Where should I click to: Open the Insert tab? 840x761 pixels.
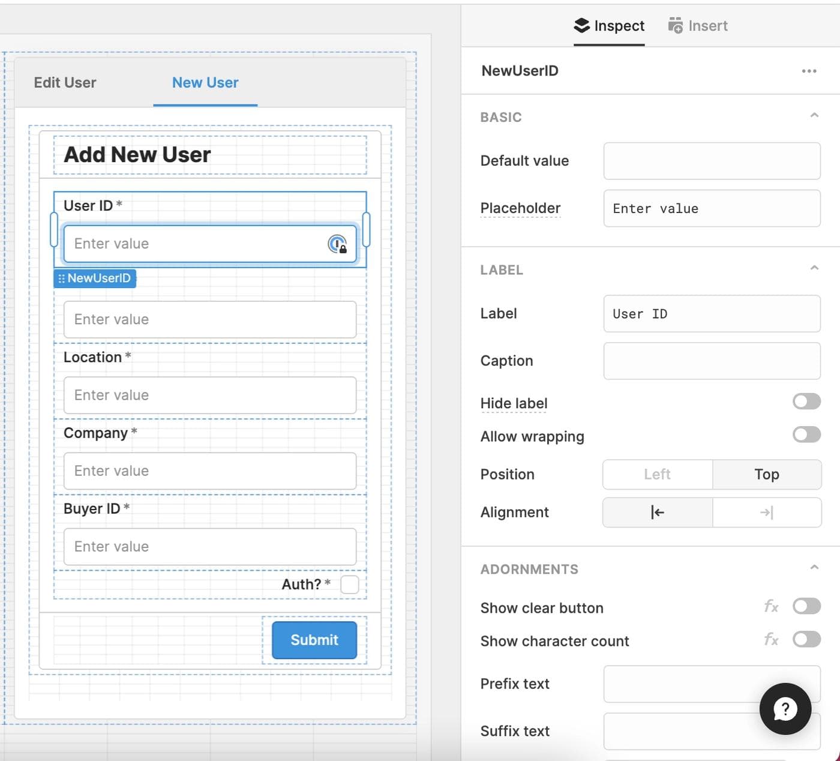698,26
